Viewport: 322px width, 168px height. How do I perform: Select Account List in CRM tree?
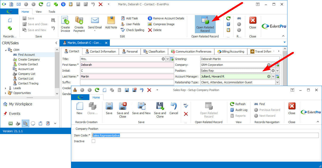pos(26,69)
